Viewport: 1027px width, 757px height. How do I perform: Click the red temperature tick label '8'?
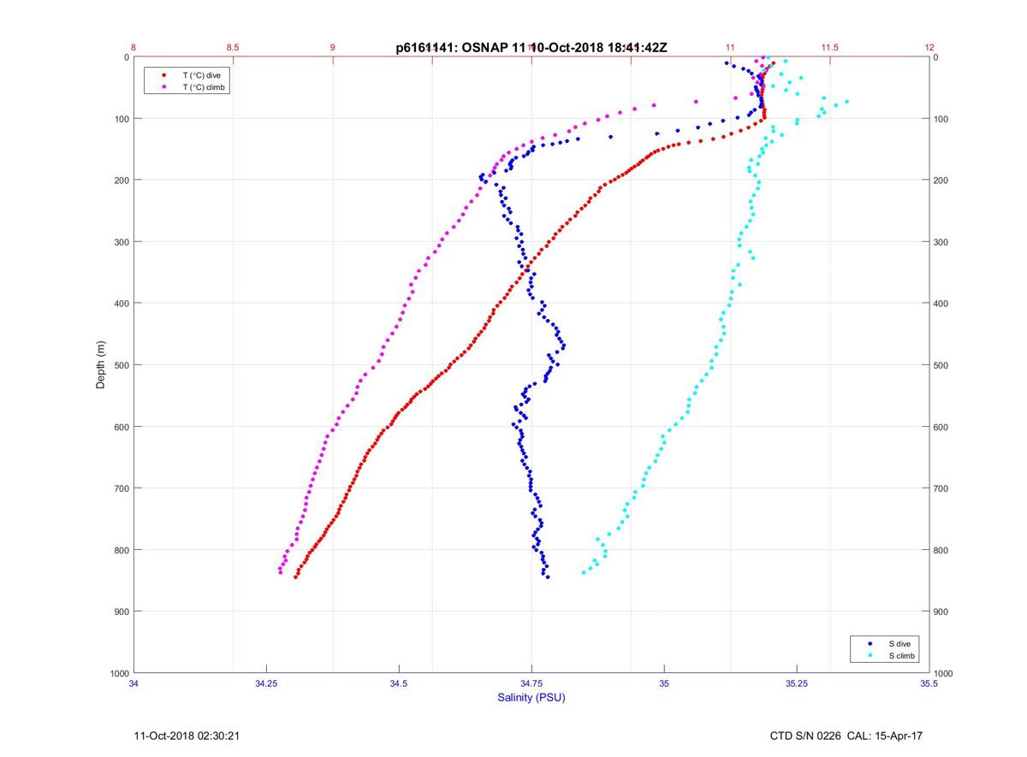(134, 48)
